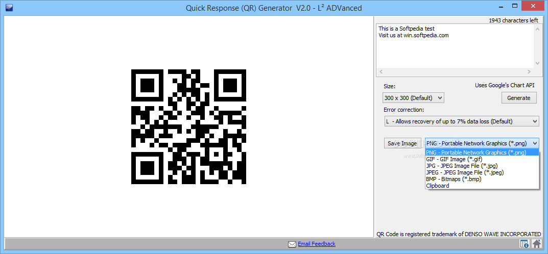Click inside the QR text input box
Screen dimensions: 548x254
(456, 46)
